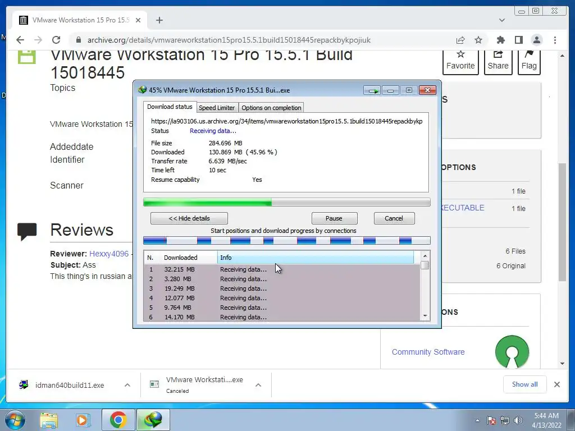Viewport: 575px width, 431px height.
Task: Click the address bar URL
Action: 229,40
